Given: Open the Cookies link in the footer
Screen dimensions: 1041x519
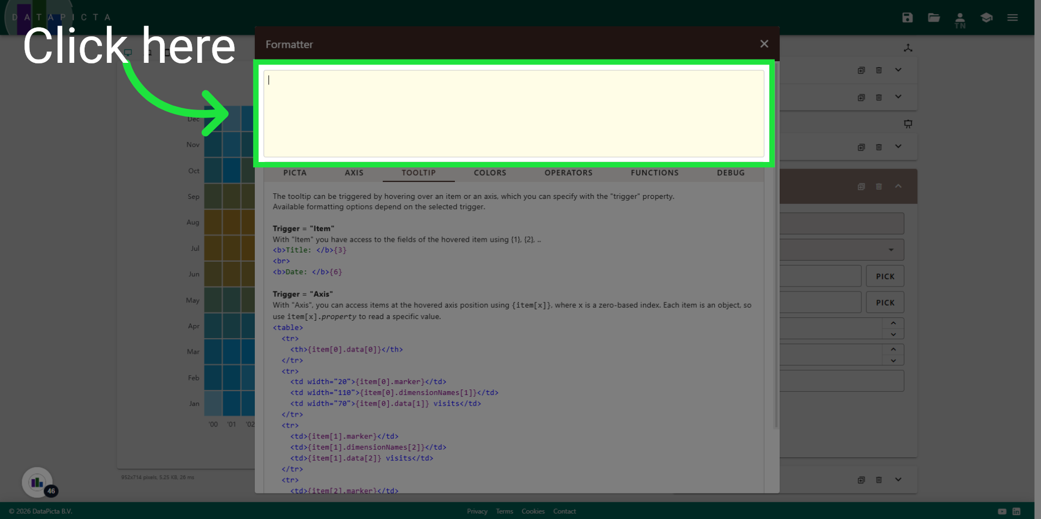Looking at the screenshot, I should click(533, 511).
